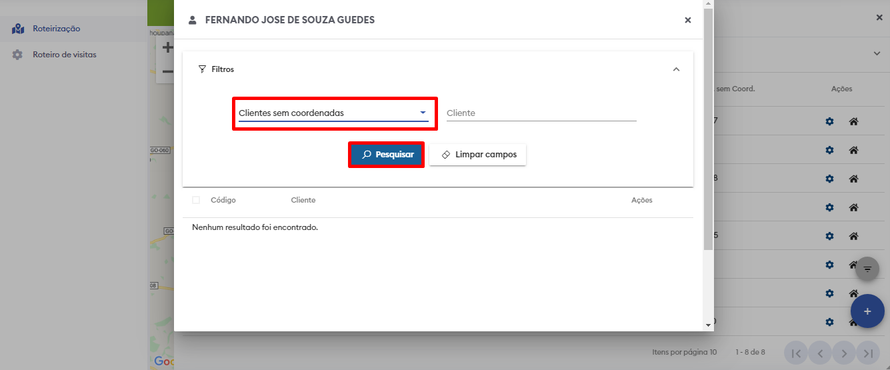Go to the next page
The image size is (890, 370).
click(x=844, y=353)
